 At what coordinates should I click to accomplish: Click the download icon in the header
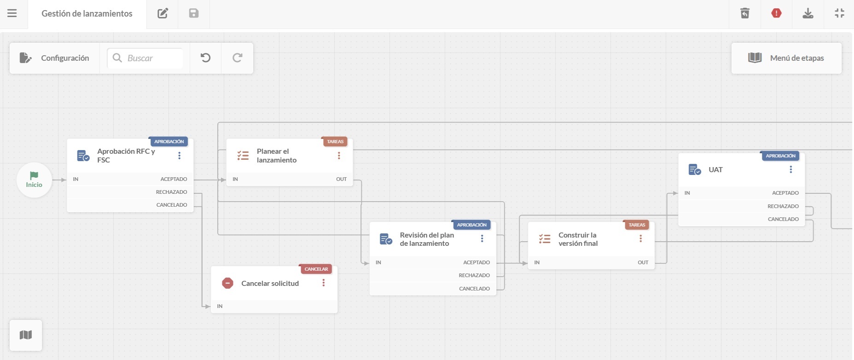tap(808, 13)
